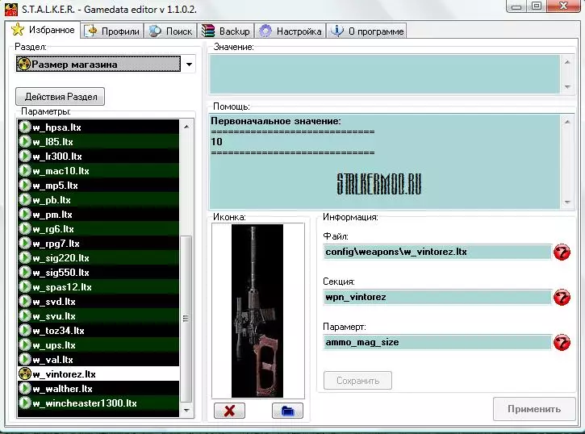Click the Профили tab icon
585x434 pixels.
91,31
